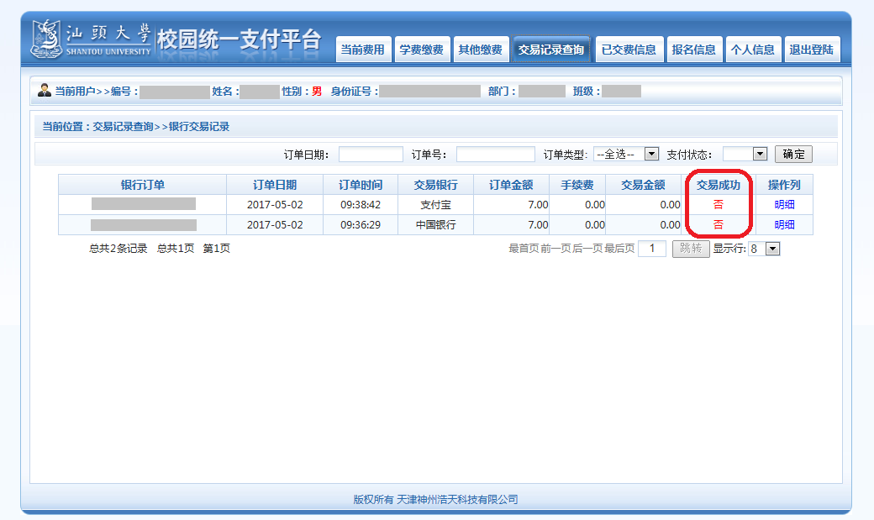The width and height of the screenshot is (874, 520).
Task: Open the 个人信息 tab
Action: click(753, 50)
